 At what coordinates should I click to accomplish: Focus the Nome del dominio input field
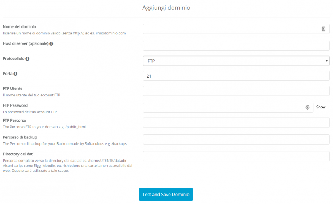(236, 29)
